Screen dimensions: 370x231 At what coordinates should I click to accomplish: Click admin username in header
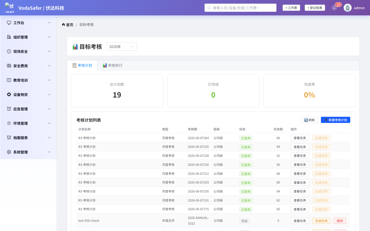pyautogui.click(x=359, y=8)
